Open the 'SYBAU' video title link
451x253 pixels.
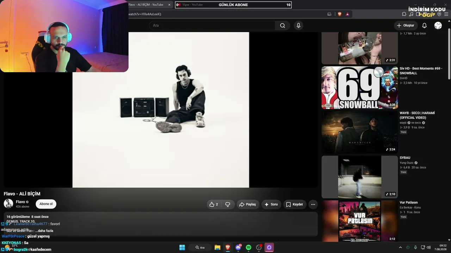405,158
